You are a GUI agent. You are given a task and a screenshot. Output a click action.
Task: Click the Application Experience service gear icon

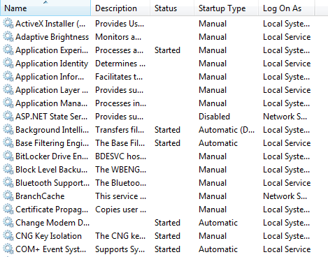point(8,50)
